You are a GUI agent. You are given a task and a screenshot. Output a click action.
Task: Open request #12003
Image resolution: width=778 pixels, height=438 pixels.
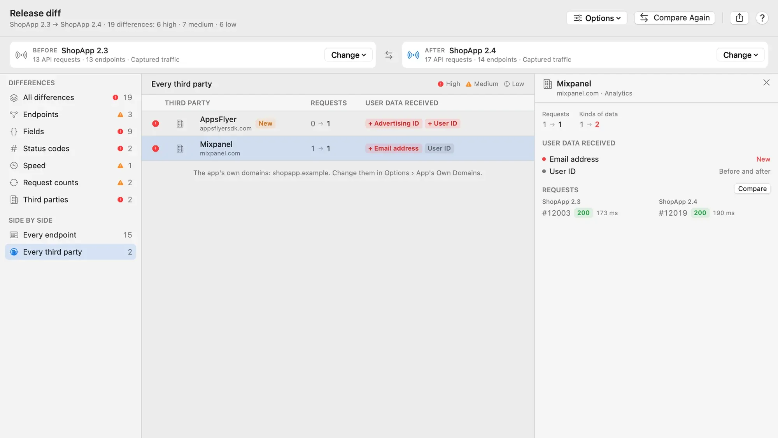pyautogui.click(x=580, y=213)
